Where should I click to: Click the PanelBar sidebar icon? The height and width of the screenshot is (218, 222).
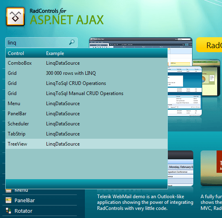(8, 200)
